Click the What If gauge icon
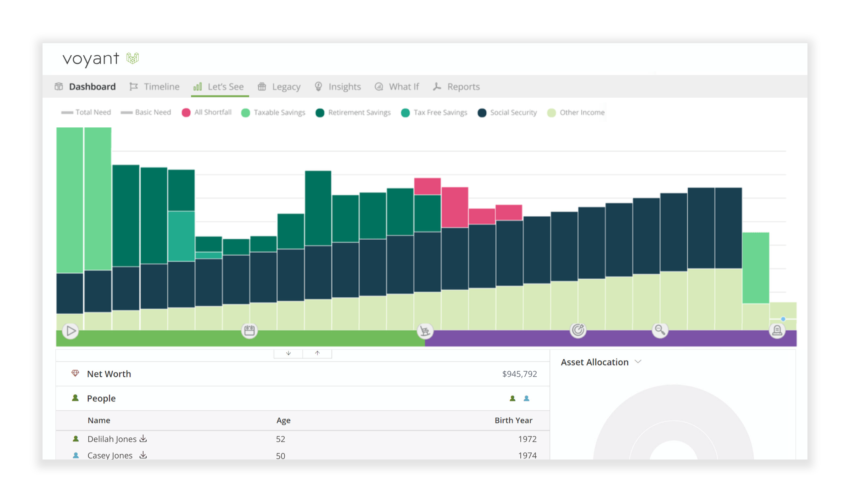Image resolution: width=850 pixels, height=502 pixels. click(379, 86)
